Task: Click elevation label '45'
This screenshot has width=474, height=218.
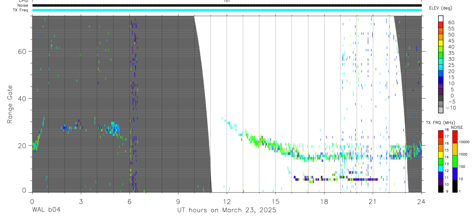Action: (450, 41)
